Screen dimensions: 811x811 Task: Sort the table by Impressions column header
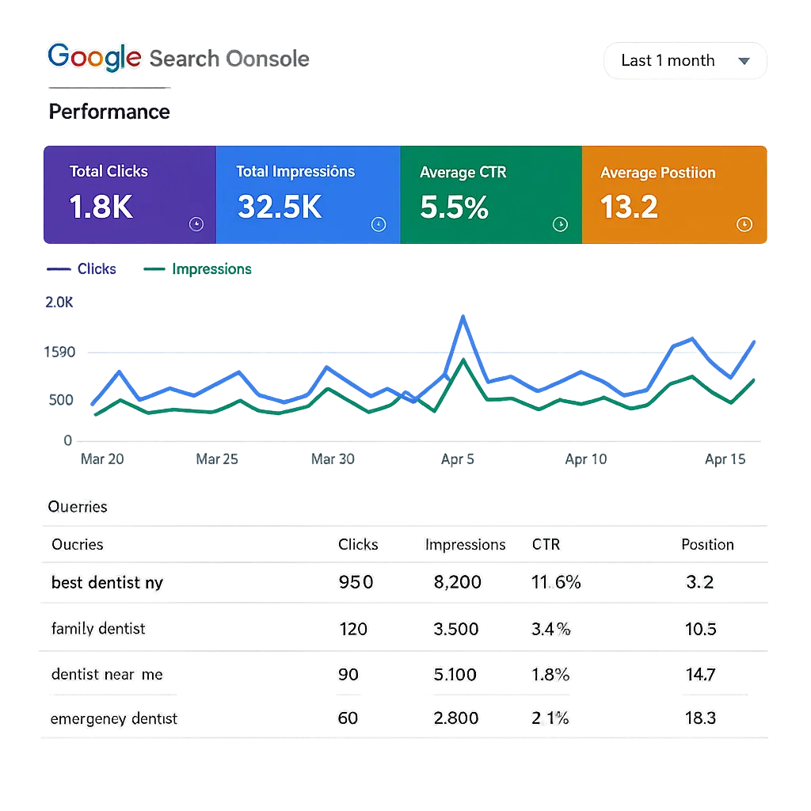(x=465, y=545)
